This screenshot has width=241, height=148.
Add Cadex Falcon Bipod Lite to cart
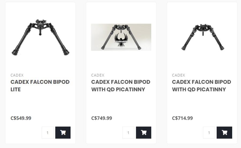pos(63,132)
